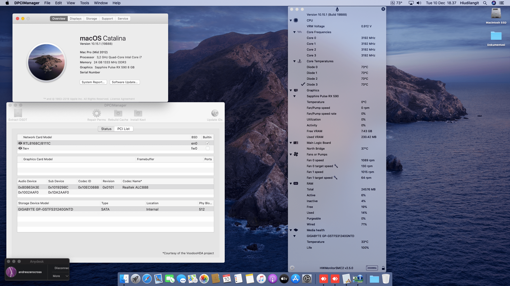Click the Update IDs globe icon
The height and width of the screenshot is (286, 510).
tap(215, 113)
